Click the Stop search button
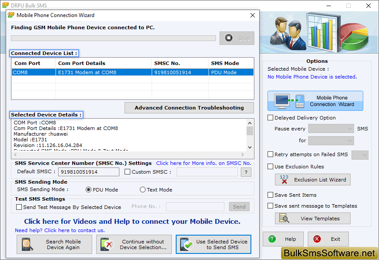The height and width of the screenshot is (260, 379). point(236,38)
